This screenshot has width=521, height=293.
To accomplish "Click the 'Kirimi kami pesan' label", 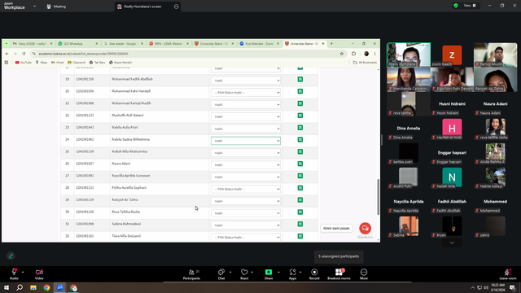I will (336, 228).
